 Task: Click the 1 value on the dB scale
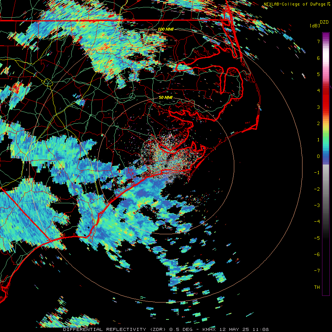(318, 140)
